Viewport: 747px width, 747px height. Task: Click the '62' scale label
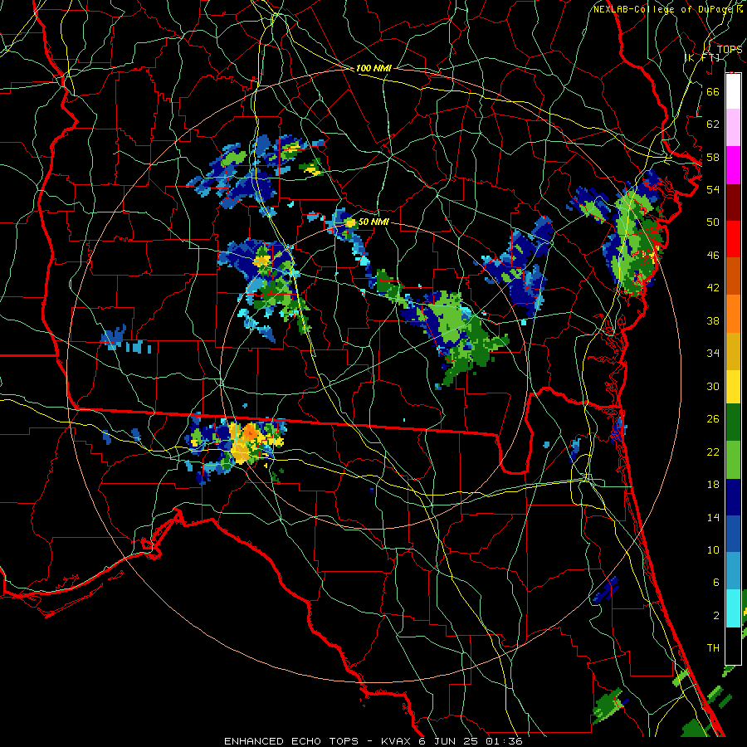[x=713, y=124]
